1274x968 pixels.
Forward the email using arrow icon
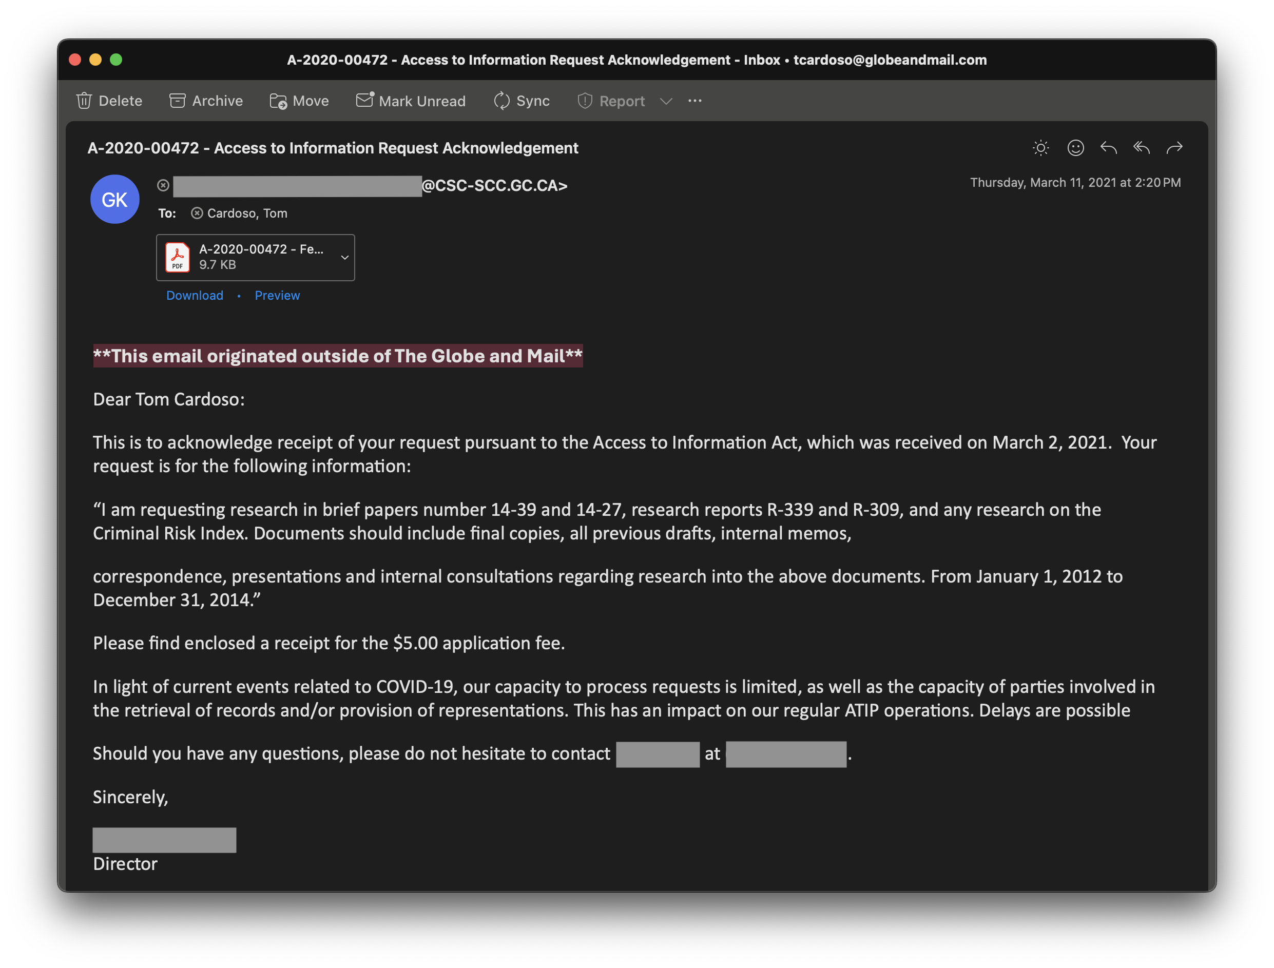pyautogui.click(x=1174, y=148)
